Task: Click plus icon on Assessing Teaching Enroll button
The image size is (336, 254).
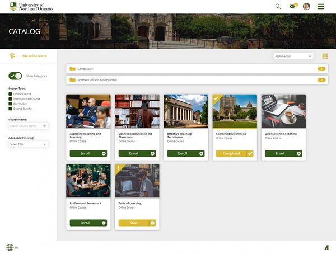Action: click(x=104, y=153)
